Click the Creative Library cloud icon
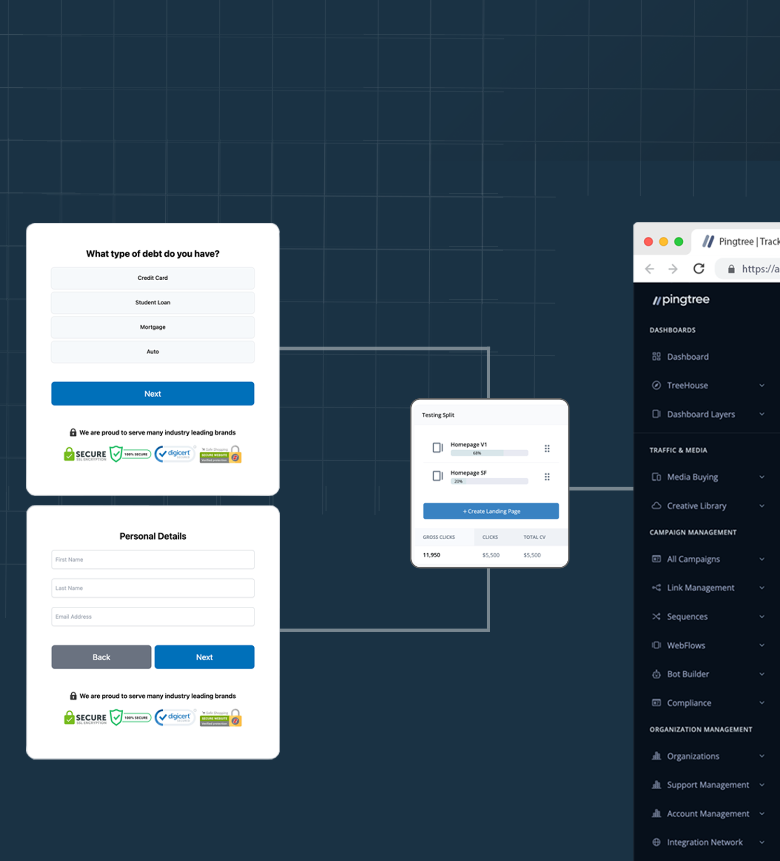Viewport: 780px width, 861px height. [656, 506]
